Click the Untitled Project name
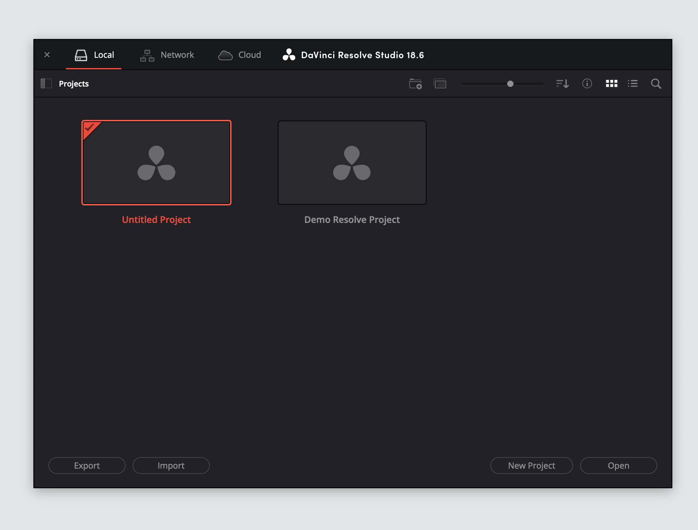Viewport: 698px width, 530px height. (x=156, y=220)
